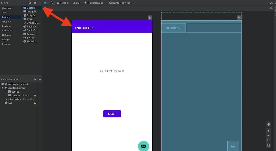Screen dimensions: 276x151
Task: Open the Default (en-us) locale dropdown
Action: [x=121, y=3]
